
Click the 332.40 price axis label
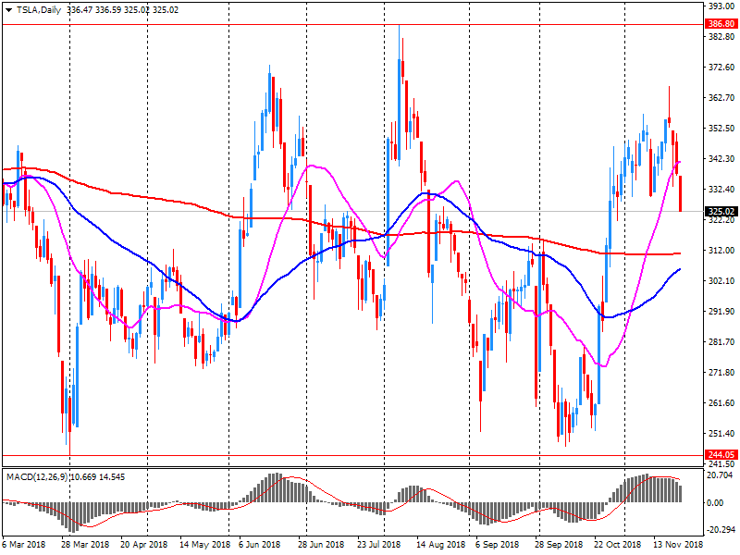tap(721, 189)
